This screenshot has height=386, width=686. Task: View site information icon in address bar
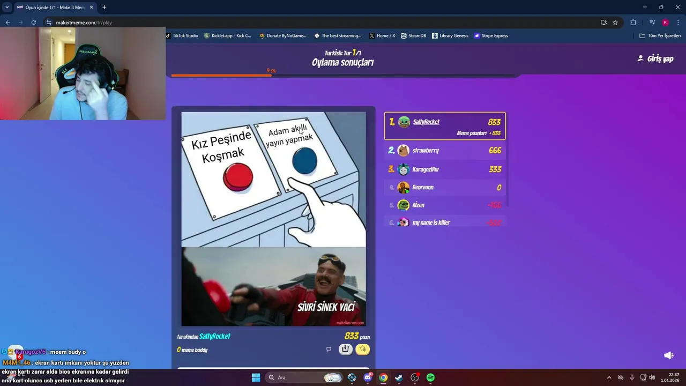click(x=49, y=23)
